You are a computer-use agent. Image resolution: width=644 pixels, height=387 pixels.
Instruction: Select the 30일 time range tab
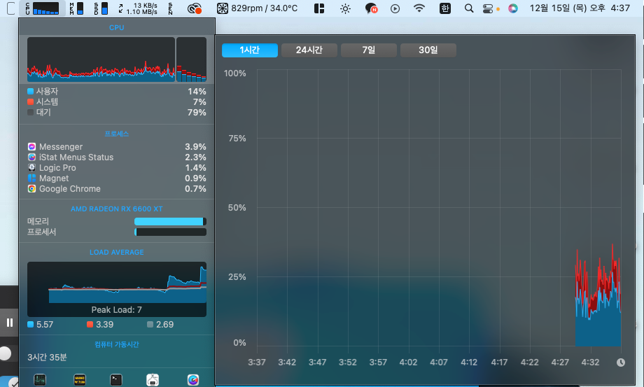(428, 50)
